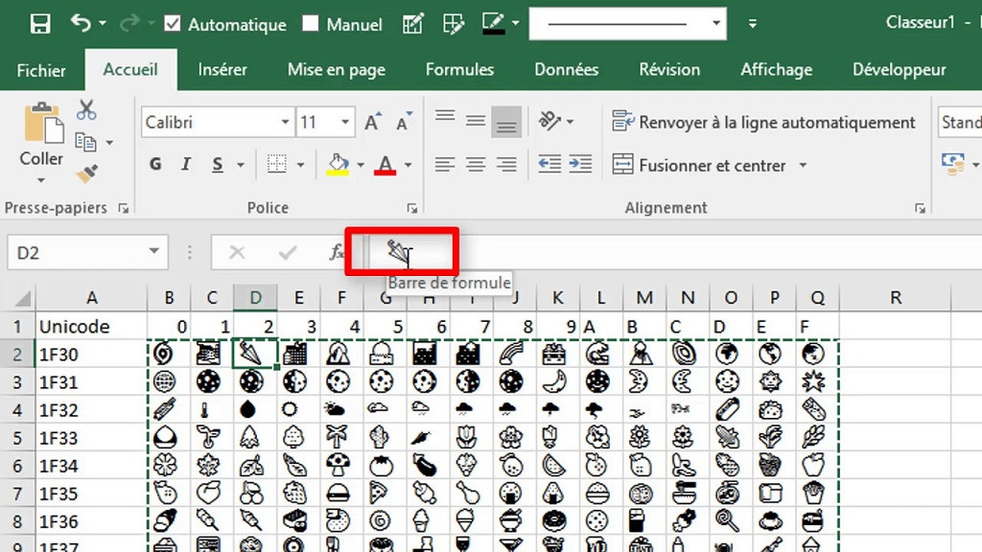The height and width of the screenshot is (552, 982).
Task: Open the Fichier menu
Action: coord(41,69)
